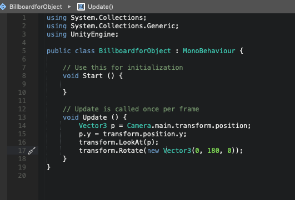295x200 pixels.
Task: Click the breadcrumb separator arrow
Action: tap(69, 7)
